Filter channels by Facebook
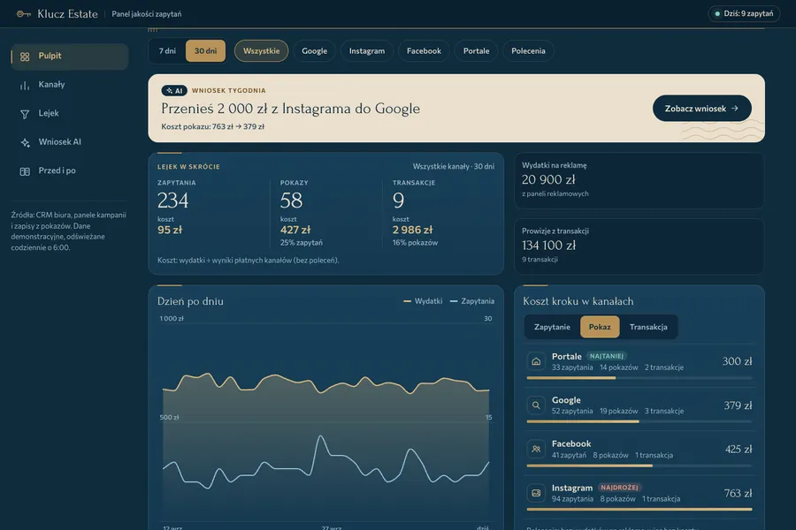The image size is (796, 530). (424, 50)
